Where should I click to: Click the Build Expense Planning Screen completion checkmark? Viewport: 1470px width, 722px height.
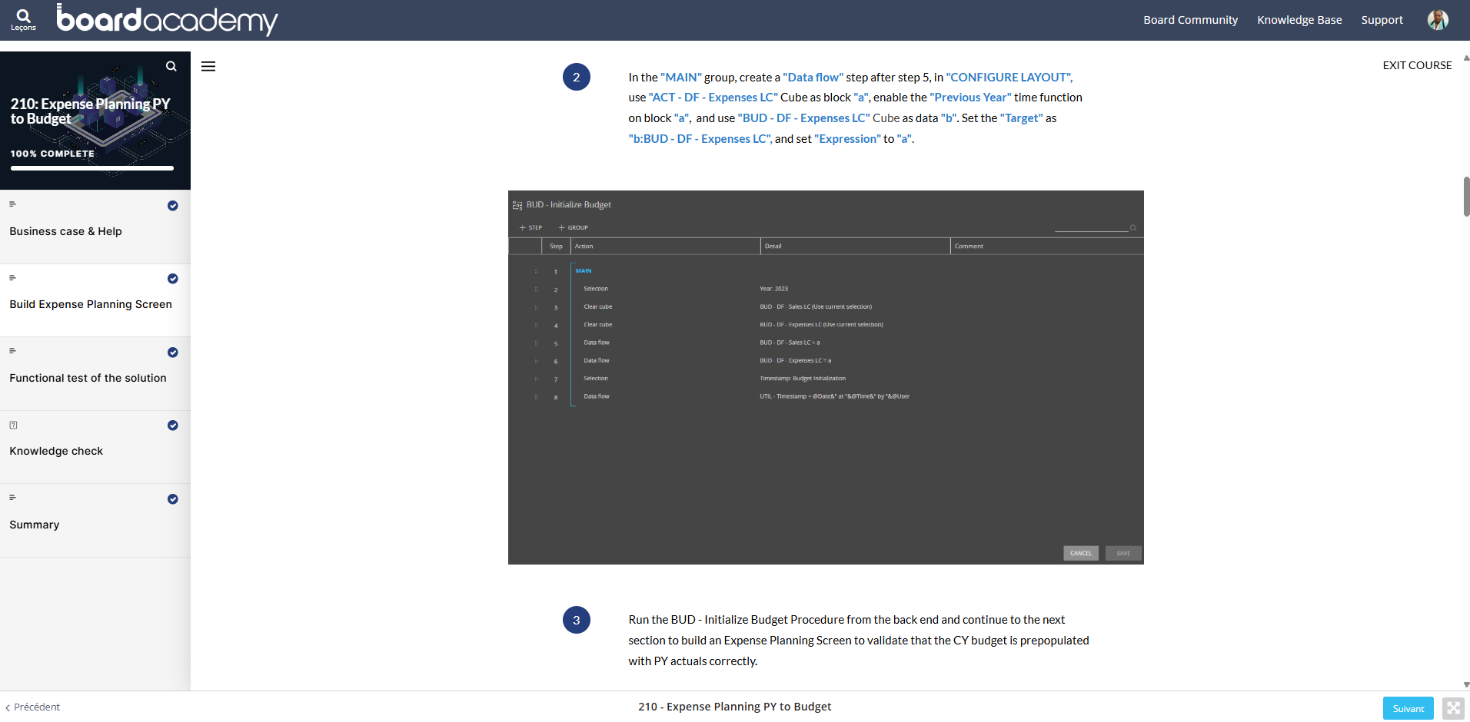pyautogui.click(x=173, y=279)
